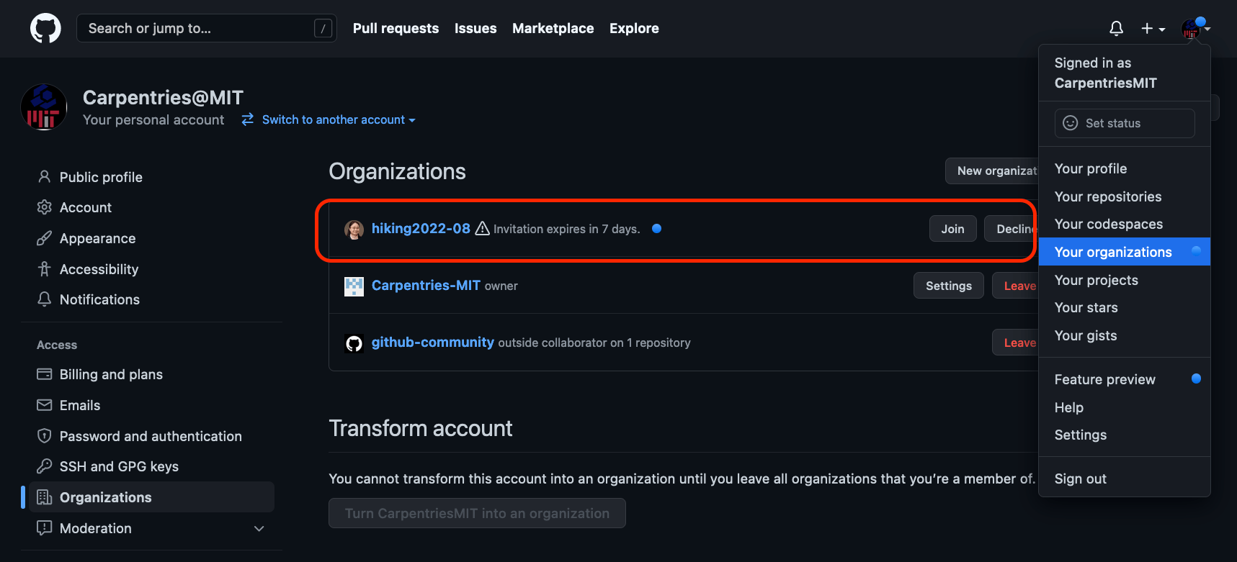Screen dimensions: 1237x562
Task: Go to Appearance settings
Action: [151, 238]
